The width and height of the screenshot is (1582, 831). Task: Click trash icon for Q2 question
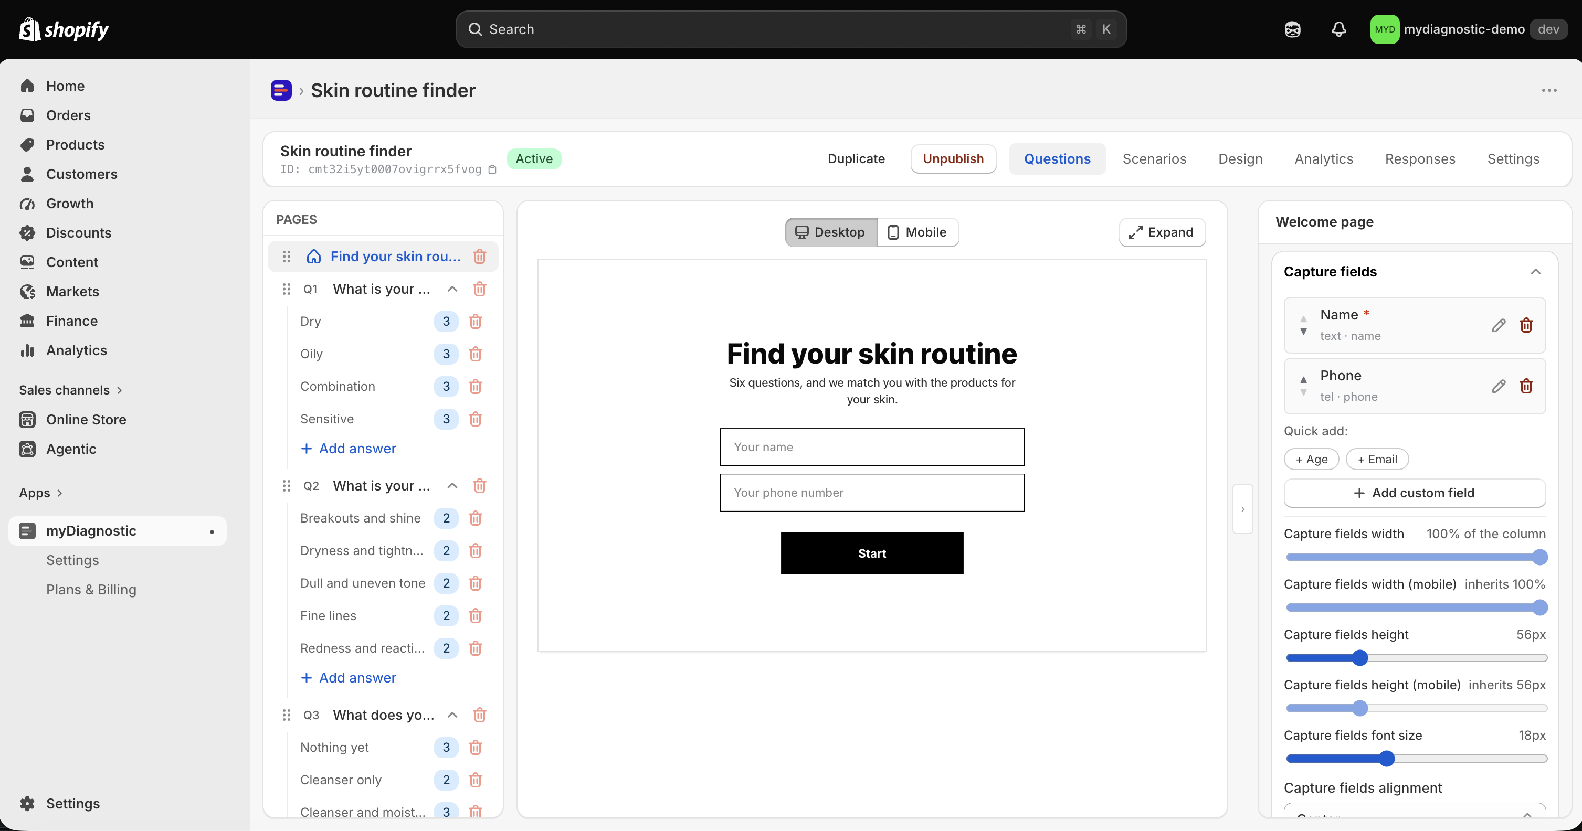point(480,485)
